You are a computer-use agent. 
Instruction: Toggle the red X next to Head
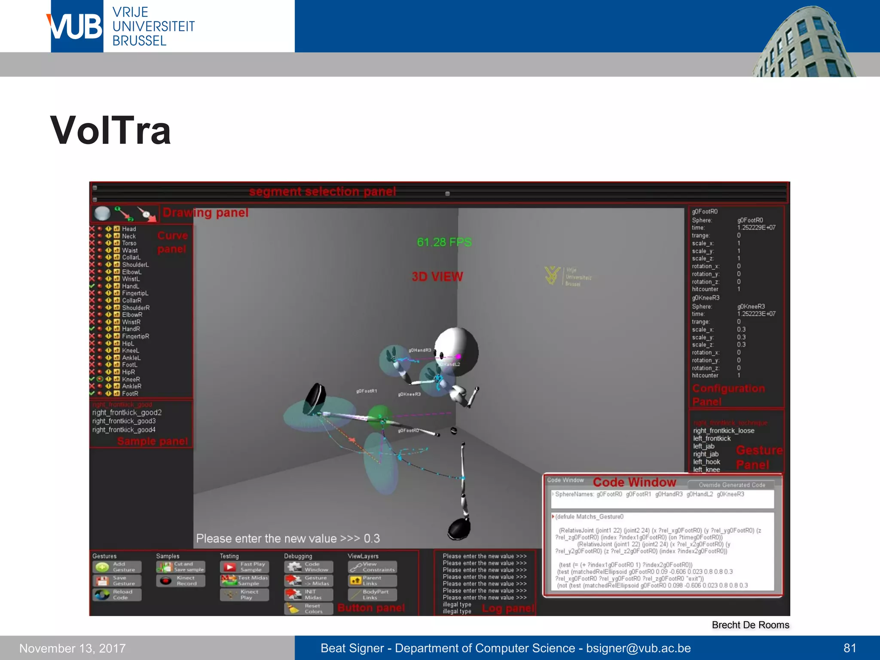pos(92,229)
